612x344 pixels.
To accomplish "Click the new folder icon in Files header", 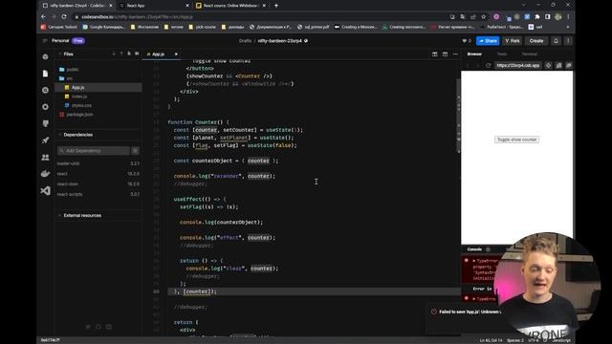I will click(x=137, y=54).
